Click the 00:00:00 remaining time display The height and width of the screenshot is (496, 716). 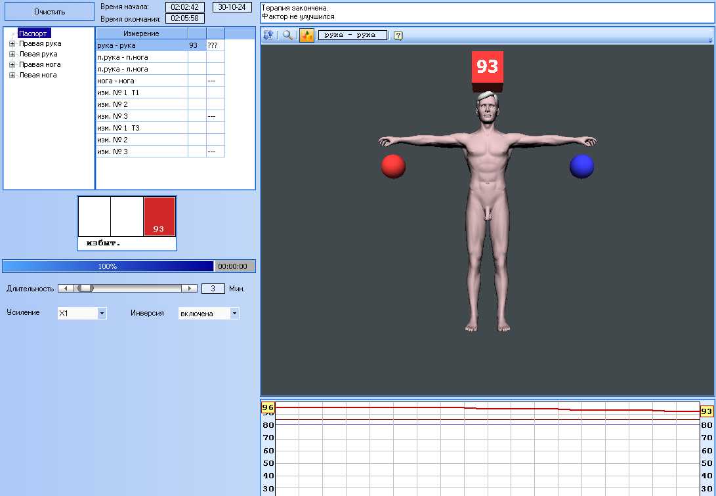235,266
